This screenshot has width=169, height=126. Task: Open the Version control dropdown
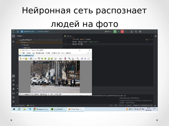pos(44,31)
